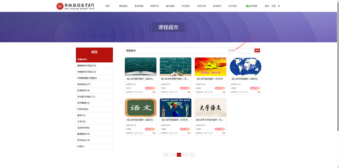Open the 大学语文 course thumbnail image
This screenshot has height=168, width=339.
click(210, 107)
